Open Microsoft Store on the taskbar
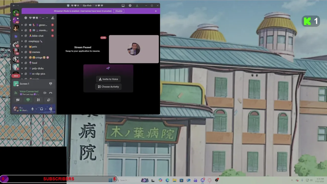This screenshot has height=184, width=327. point(181,180)
